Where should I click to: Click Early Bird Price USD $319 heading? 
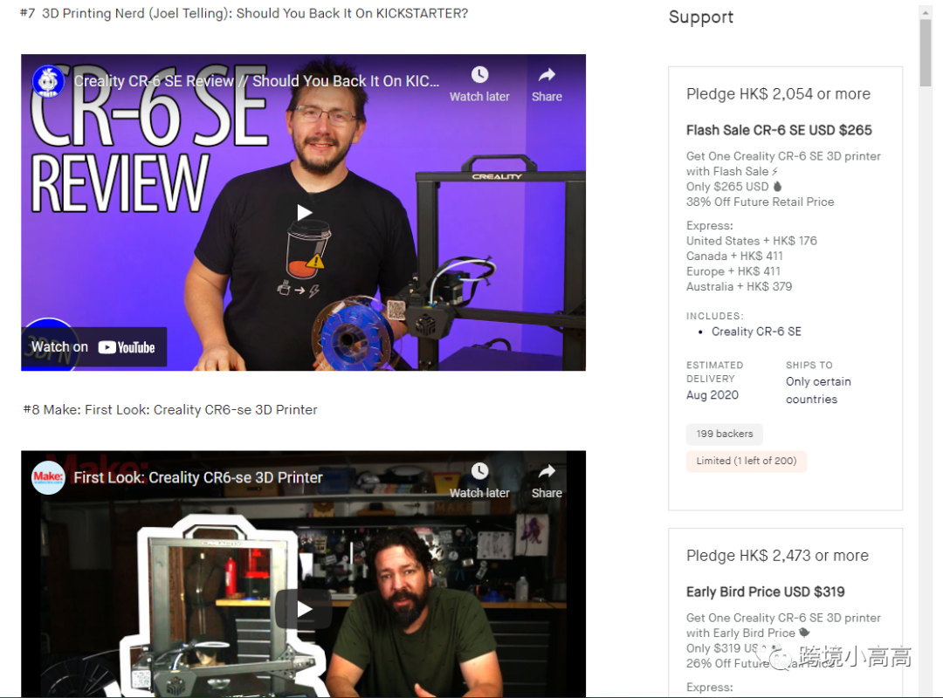click(765, 592)
